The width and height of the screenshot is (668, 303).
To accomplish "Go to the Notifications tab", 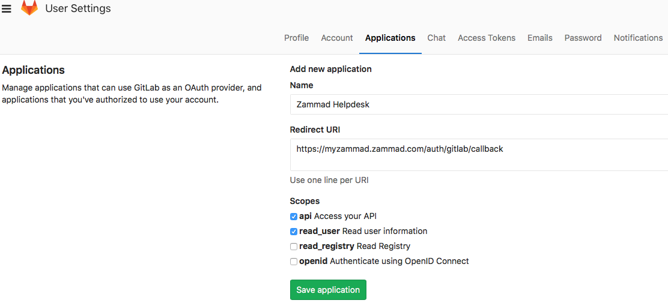I will coord(638,38).
